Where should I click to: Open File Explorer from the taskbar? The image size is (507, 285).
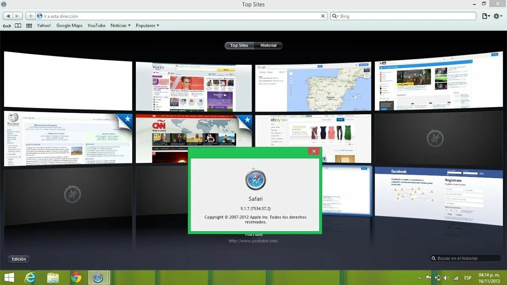(53, 277)
